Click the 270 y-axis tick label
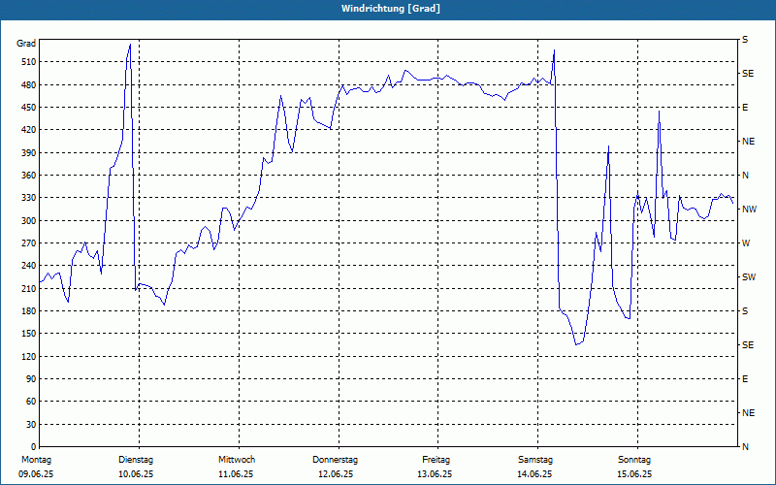Screen dimensions: 776x485 pyautogui.click(x=29, y=243)
